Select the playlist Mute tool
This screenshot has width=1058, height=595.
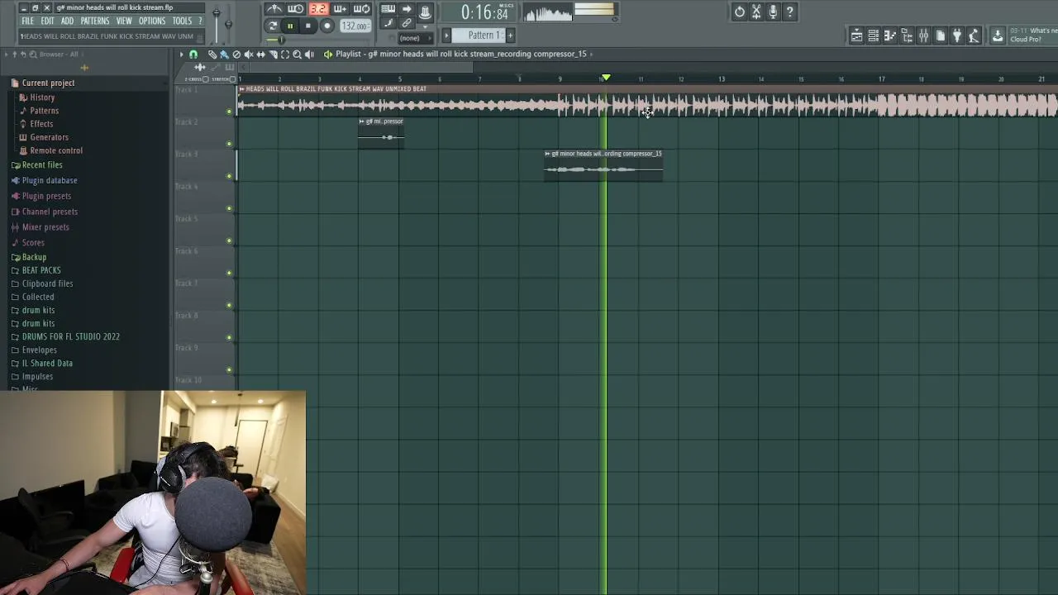(x=248, y=54)
